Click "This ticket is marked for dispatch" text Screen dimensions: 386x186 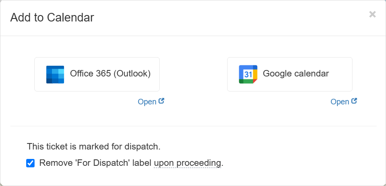click(94, 146)
